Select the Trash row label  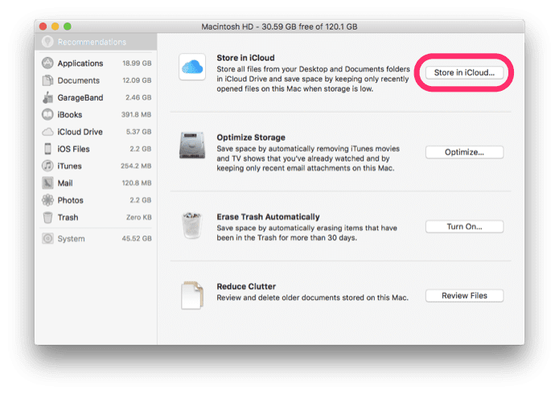(x=68, y=217)
